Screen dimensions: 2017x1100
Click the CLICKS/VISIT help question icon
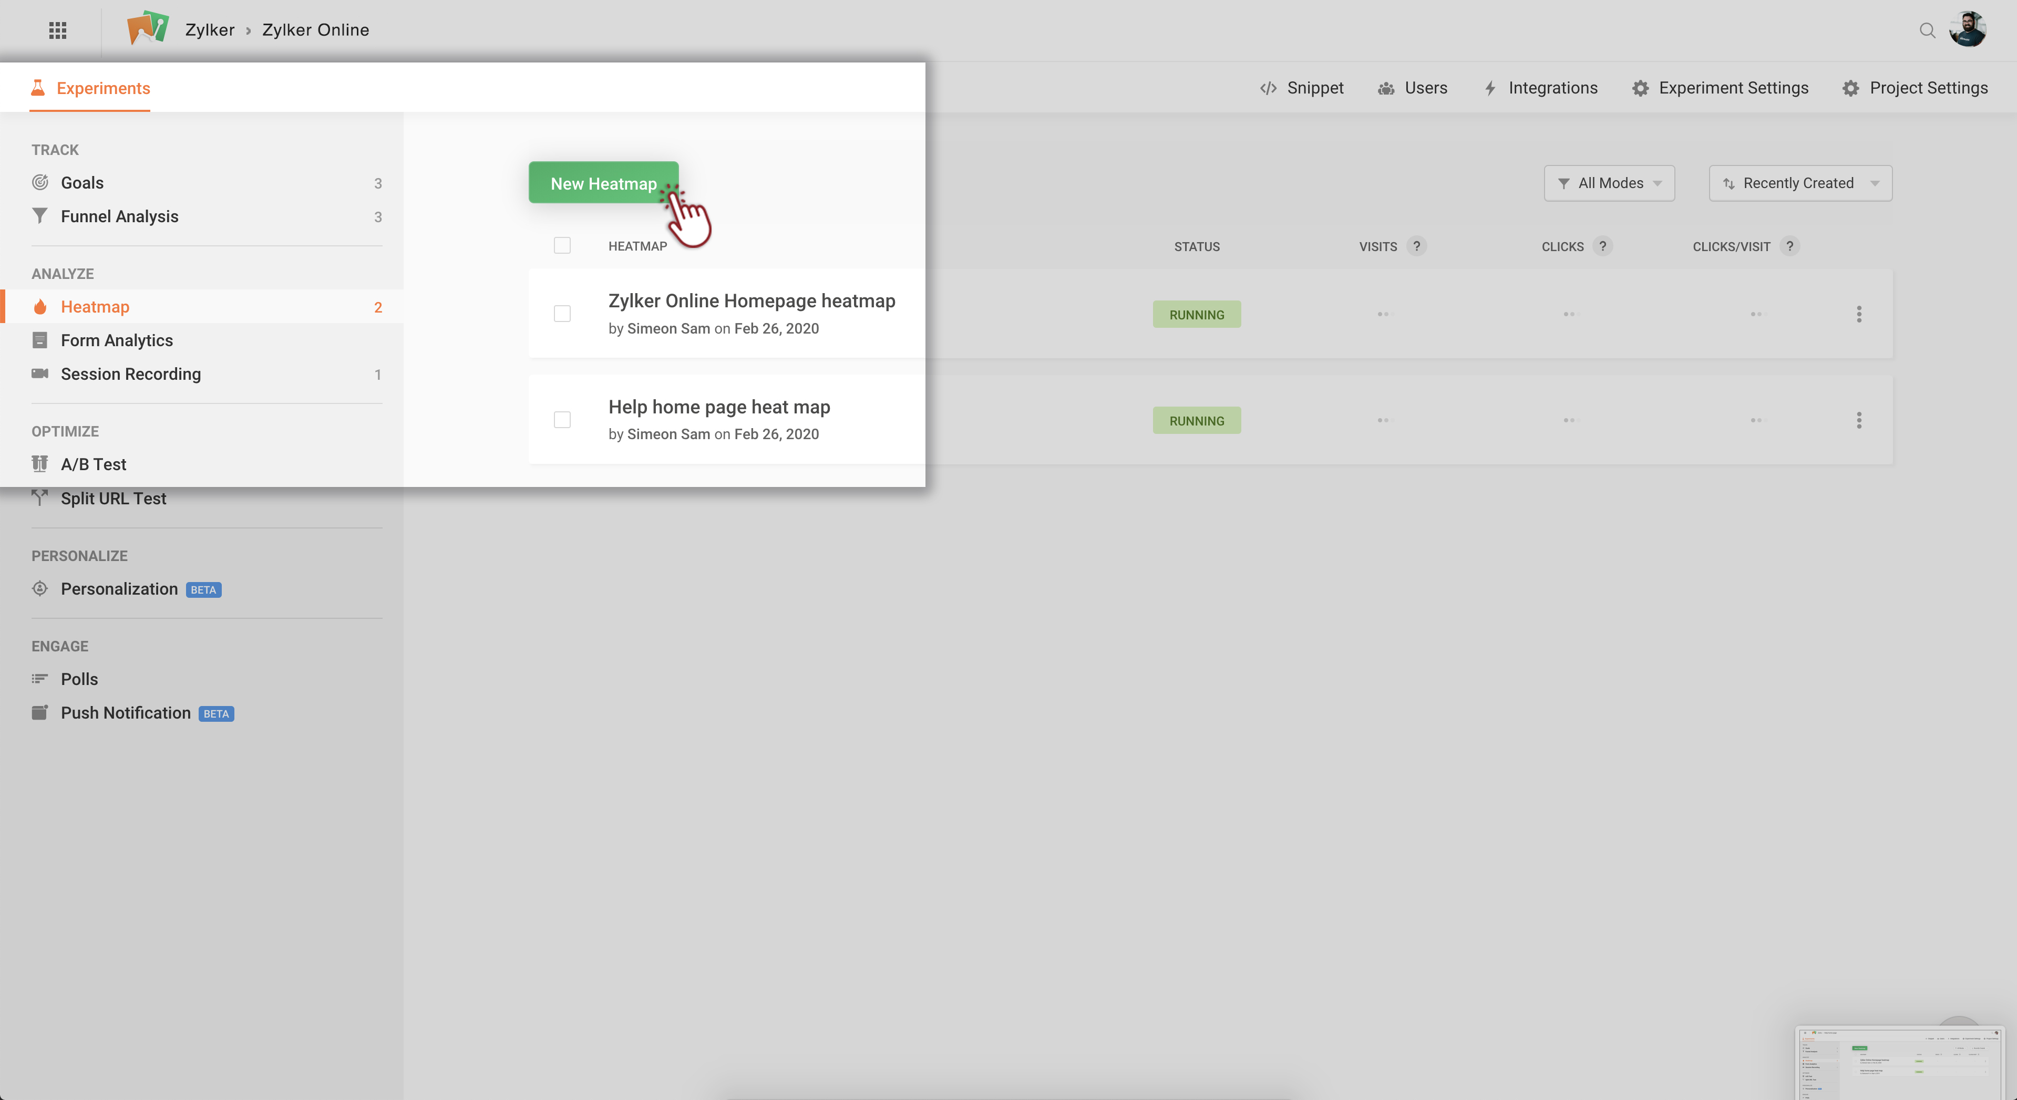click(1789, 246)
